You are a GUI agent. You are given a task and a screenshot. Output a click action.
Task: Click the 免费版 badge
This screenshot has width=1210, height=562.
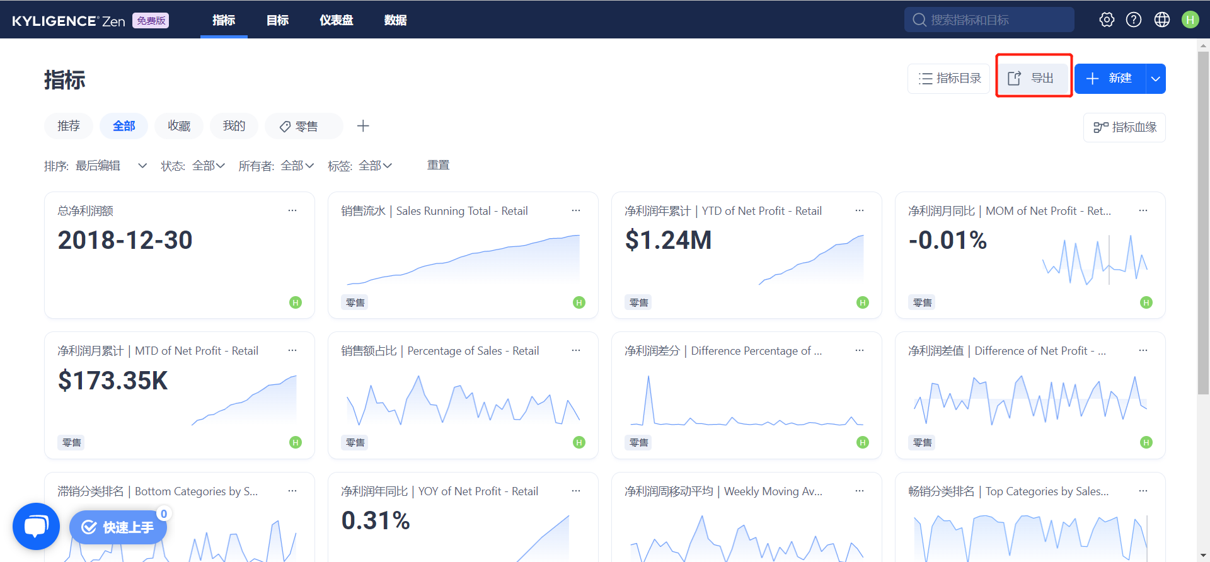tap(151, 21)
